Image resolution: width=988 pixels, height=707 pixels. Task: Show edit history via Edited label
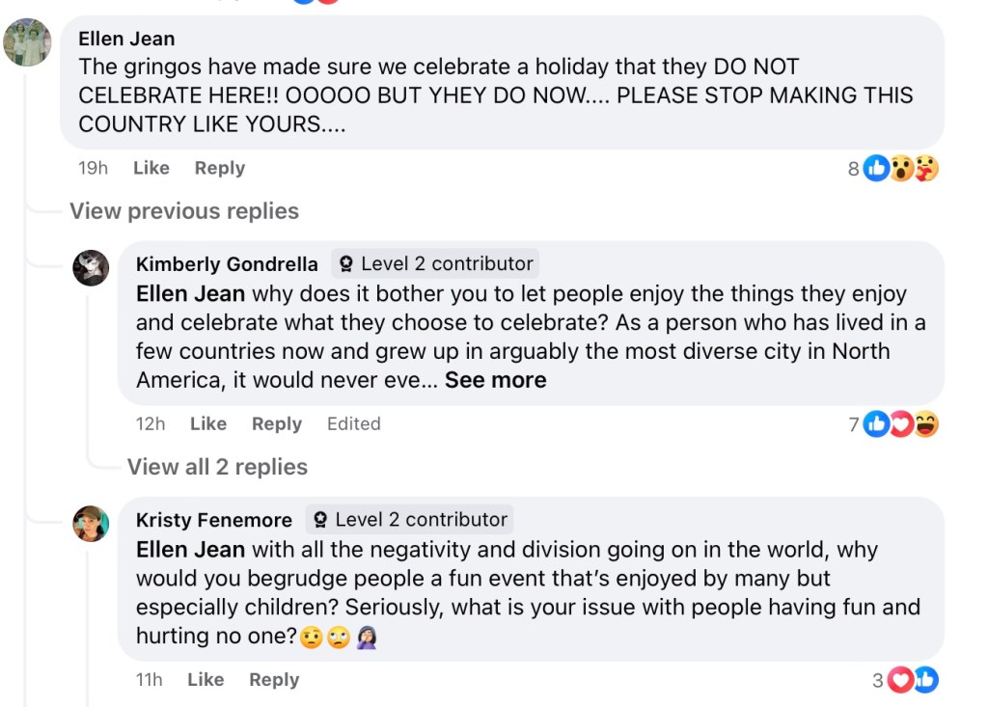click(x=353, y=423)
